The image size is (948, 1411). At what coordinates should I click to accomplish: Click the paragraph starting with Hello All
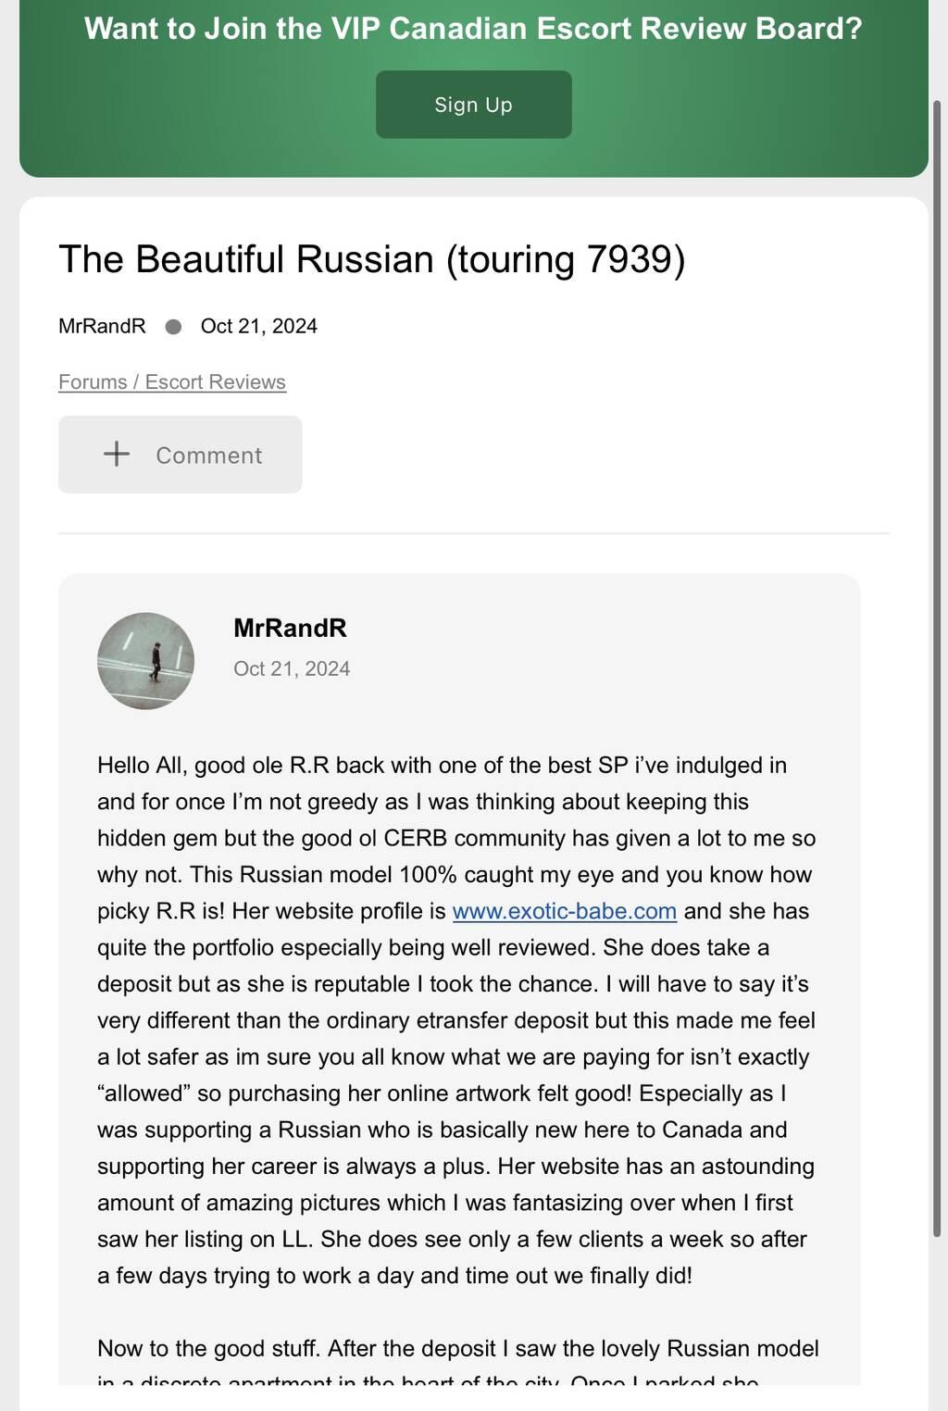456,1020
